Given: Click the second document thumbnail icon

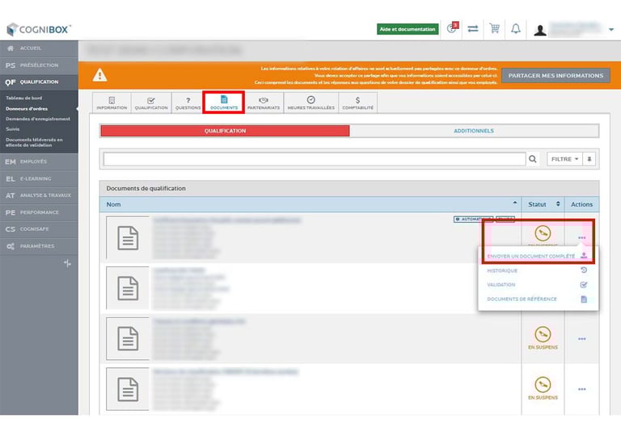Looking at the screenshot, I should [128, 288].
